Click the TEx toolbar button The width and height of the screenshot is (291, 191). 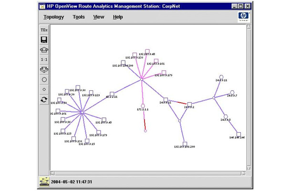pos(44,30)
